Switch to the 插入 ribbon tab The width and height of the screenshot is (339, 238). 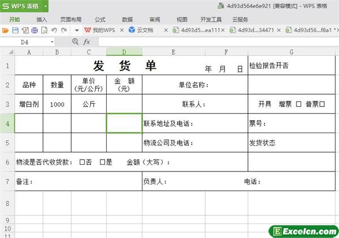[x=41, y=20]
